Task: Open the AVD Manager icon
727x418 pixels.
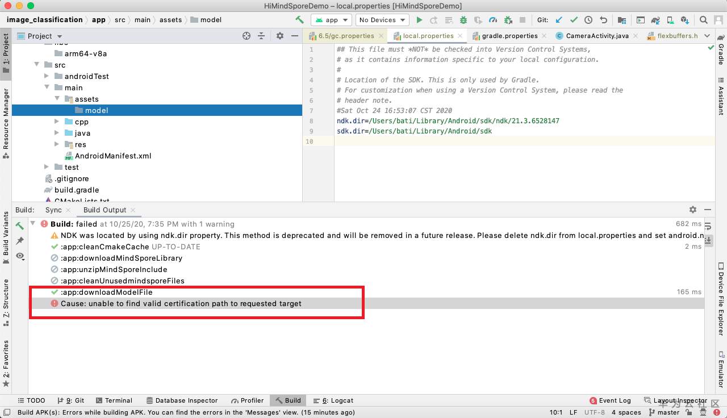Action: click(671, 20)
